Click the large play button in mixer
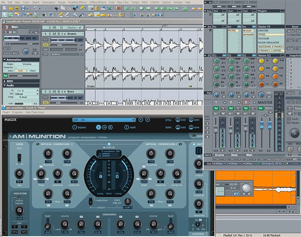301x237 pixels. tap(294, 133)
